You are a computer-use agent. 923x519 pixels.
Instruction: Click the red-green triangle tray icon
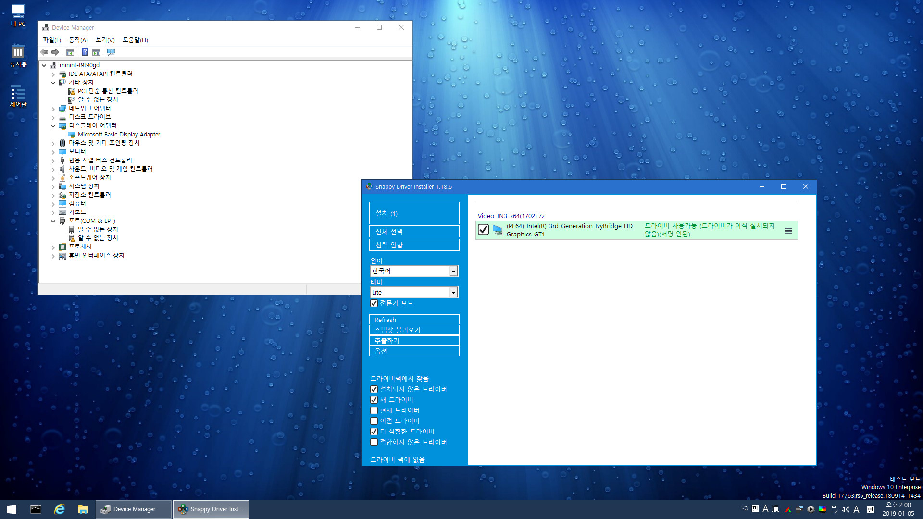point(788,509)
